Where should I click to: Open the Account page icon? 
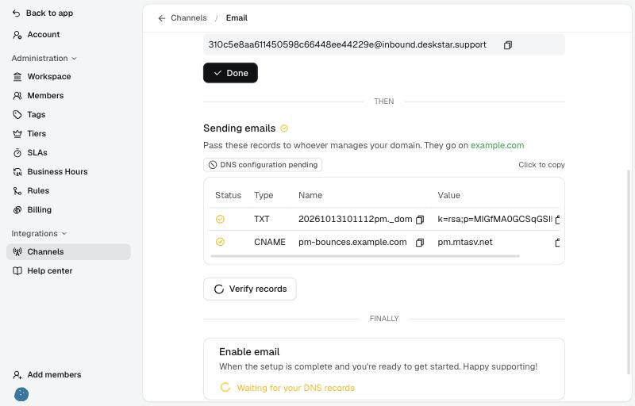click(x=17, y=35)
